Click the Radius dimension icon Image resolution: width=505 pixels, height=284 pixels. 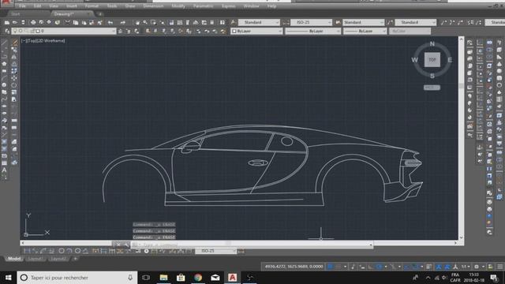62,251
